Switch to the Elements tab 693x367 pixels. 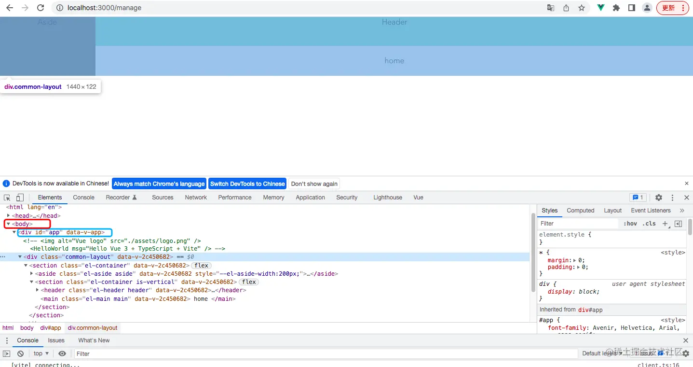point(50,198)
